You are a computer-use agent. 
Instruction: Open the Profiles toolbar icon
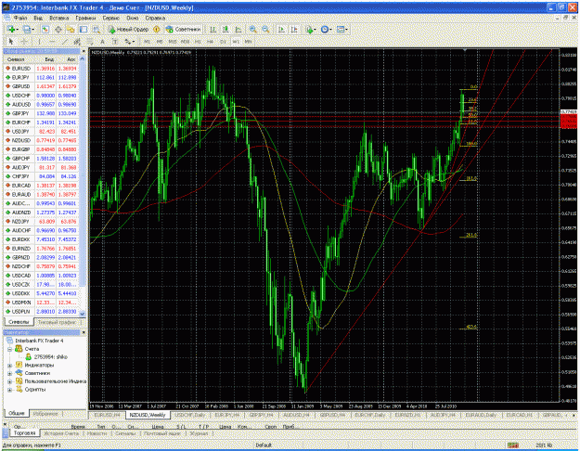point(27,29)
